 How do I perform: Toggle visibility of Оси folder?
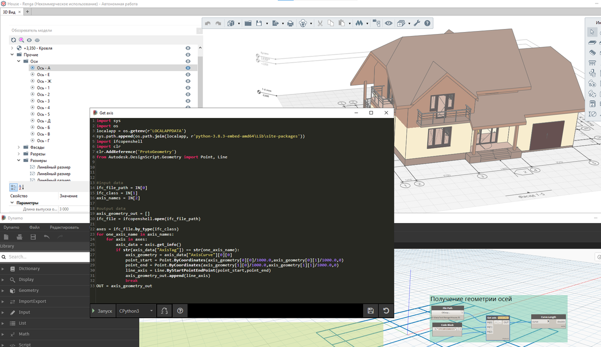pos(188,61)
